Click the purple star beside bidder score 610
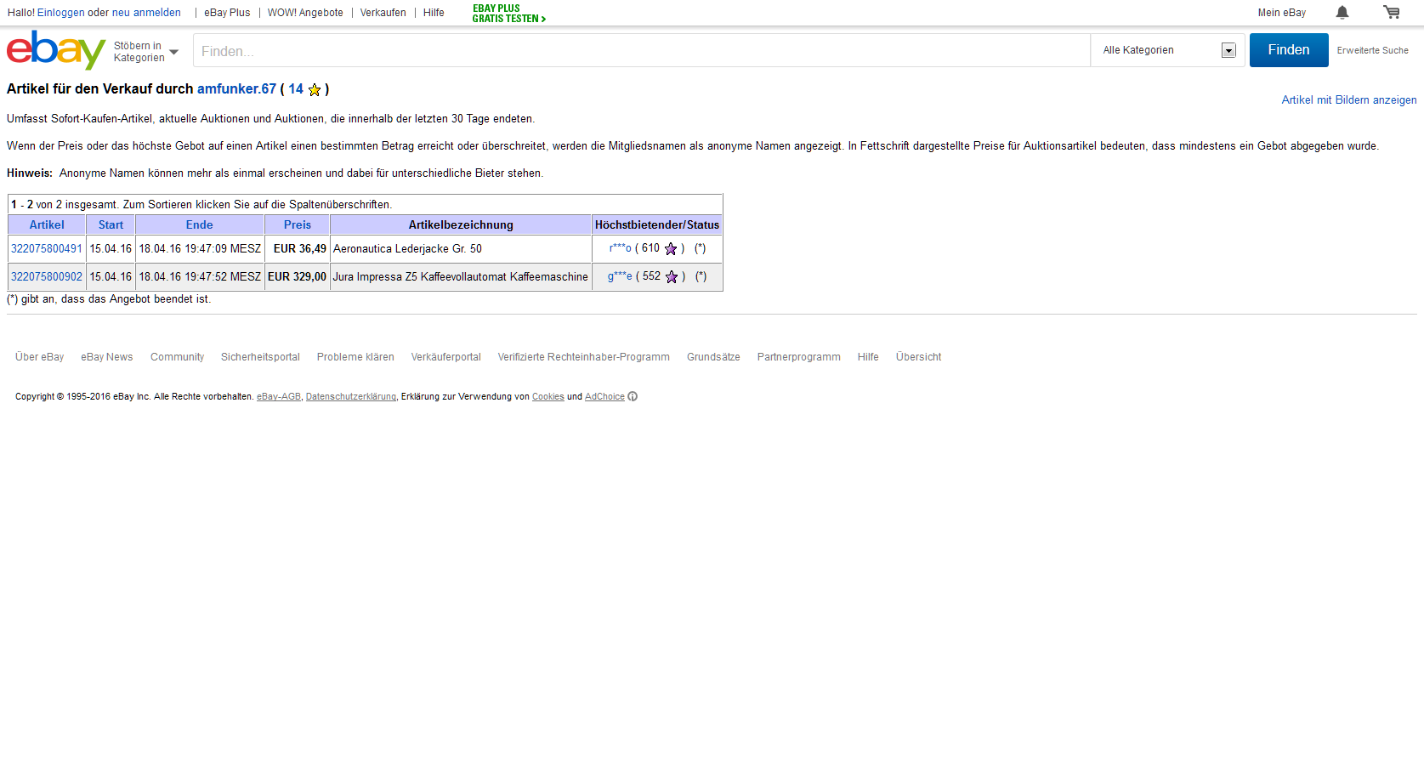Image resolution: width=1424 pixels, height=772 pixels. [x=671, y=248]
